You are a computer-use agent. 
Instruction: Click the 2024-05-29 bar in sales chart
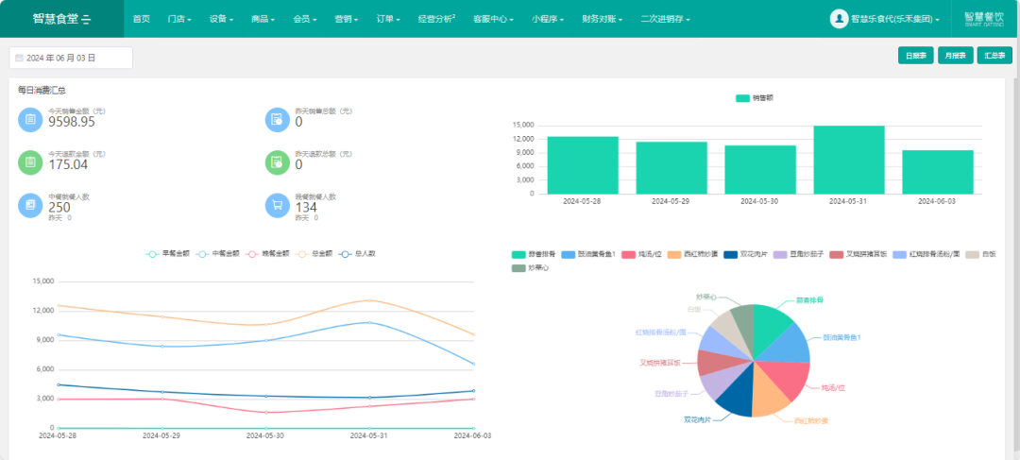click(672, 168)
